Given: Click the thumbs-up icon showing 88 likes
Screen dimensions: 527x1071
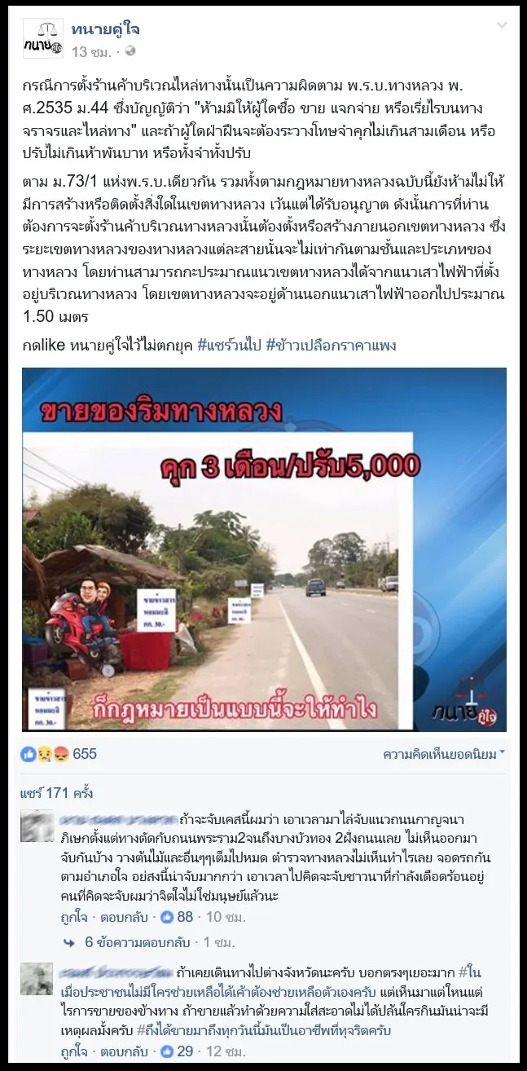Looking at the screenshot, I should click(168, 917).
